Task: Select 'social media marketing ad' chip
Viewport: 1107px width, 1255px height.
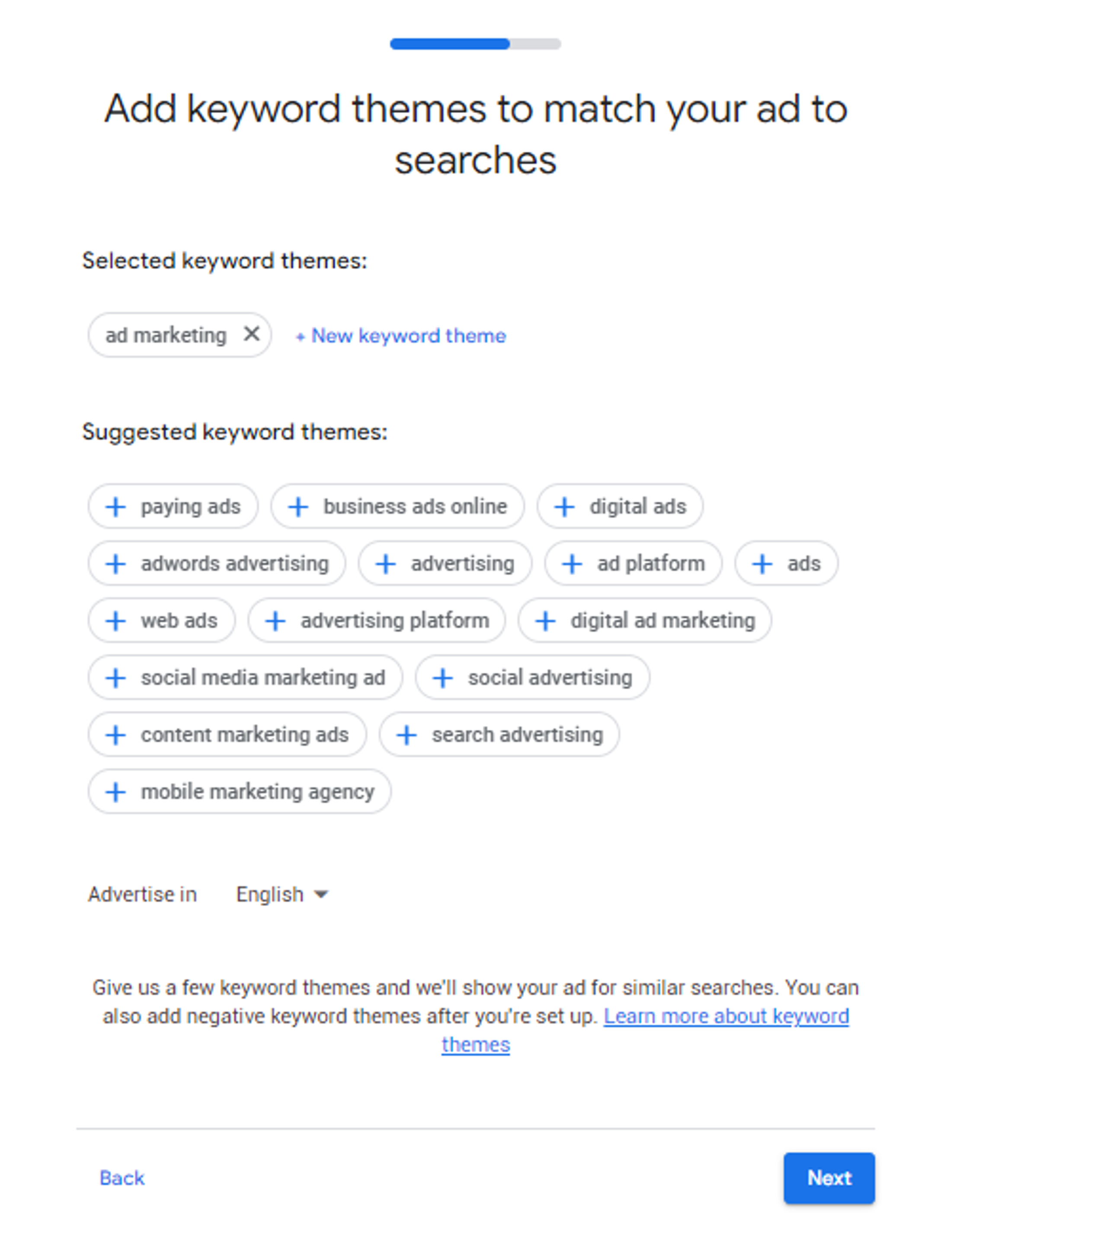Action: tap(245, 678)
